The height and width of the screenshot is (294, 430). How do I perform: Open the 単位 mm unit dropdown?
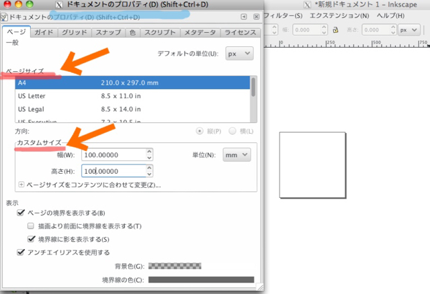coord(236,155)
